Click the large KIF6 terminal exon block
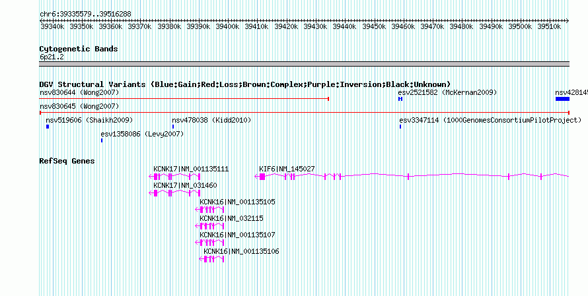Viewport: 588px width, 296px height. coord(262,177)
